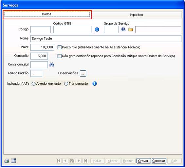
Task: Focus the Código GTIN input field
Action: (x=72, y=29)
